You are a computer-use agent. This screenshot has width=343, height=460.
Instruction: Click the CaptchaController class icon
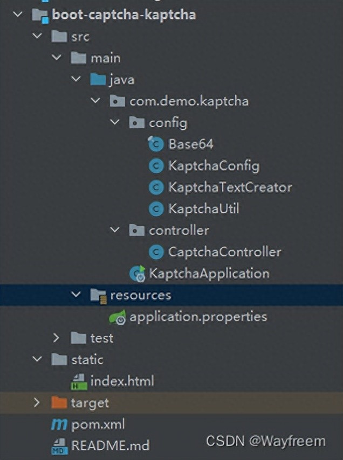click(156, 252)
